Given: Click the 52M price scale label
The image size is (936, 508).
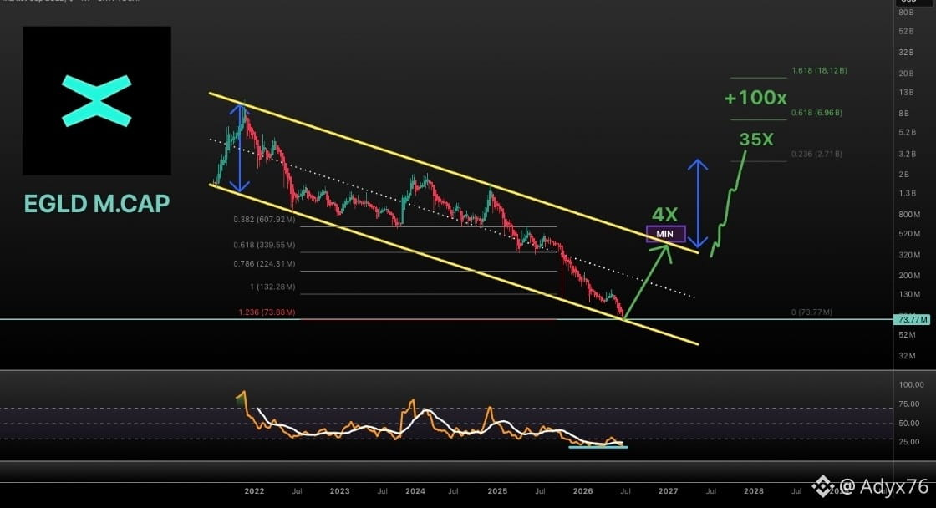Looking at the screenshot, I should (907, 335).
